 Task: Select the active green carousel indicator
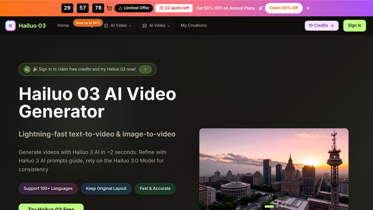click(x=269, y=206)
